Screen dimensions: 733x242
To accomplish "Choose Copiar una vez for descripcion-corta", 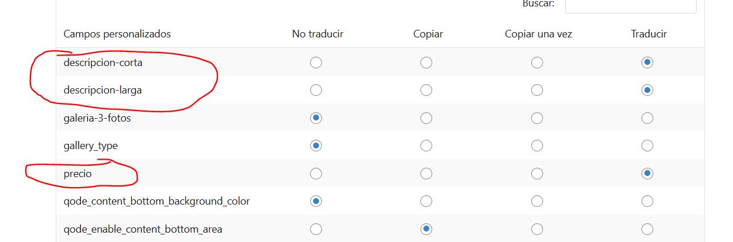I will pos(537,63).
